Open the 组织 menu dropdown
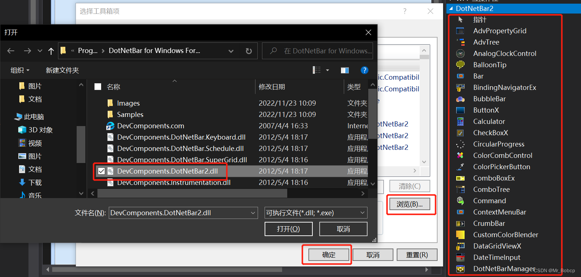581x277 pixels. 20,70
